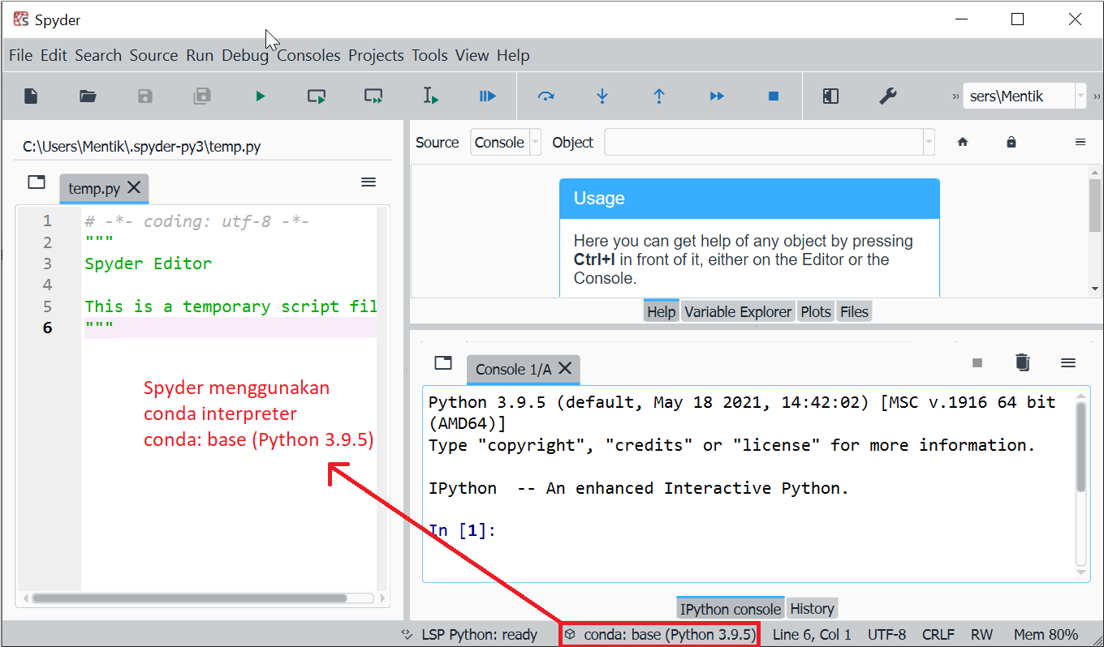Select the Run current cell tool
This screenshot has height=647, width=1104.
[317, 96]
